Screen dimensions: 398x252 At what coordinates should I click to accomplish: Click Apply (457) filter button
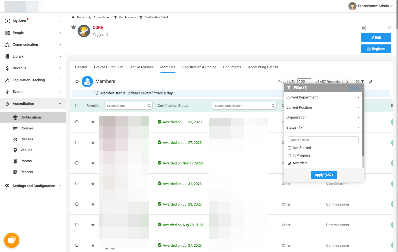coord(324,175)
